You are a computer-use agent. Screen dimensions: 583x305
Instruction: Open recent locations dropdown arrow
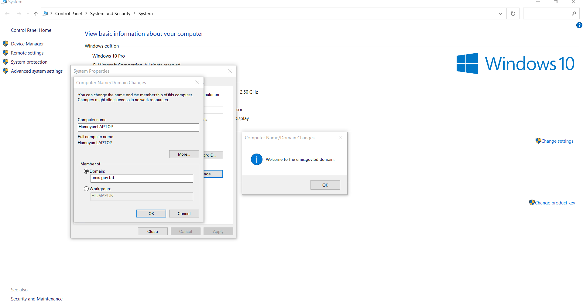coord(28,14)
